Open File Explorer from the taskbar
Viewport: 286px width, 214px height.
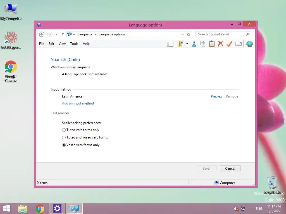tap(23, 208)
